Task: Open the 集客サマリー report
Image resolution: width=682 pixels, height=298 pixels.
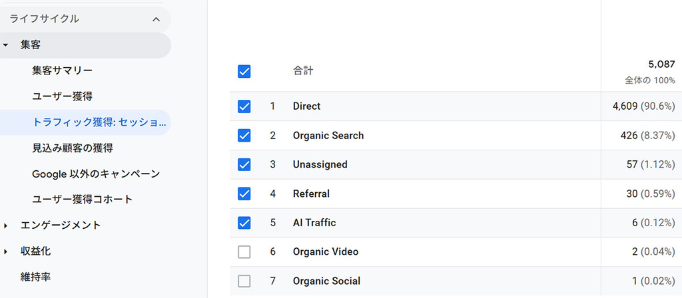Action: [x=62, y=71]
